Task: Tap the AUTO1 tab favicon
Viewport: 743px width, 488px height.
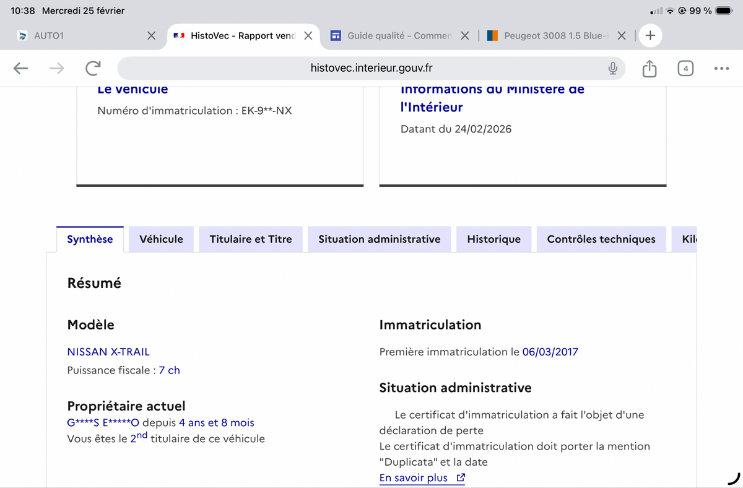Action: [x=23, y=36]
